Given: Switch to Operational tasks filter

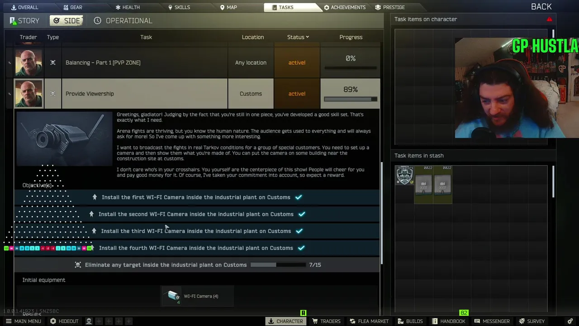Looking at the screenshot, I should tap(123, 21).
